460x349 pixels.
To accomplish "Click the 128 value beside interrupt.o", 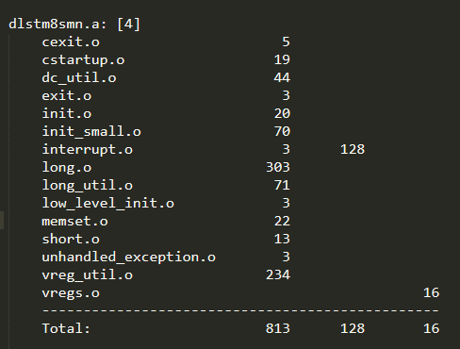I will [x=353, y=149].
